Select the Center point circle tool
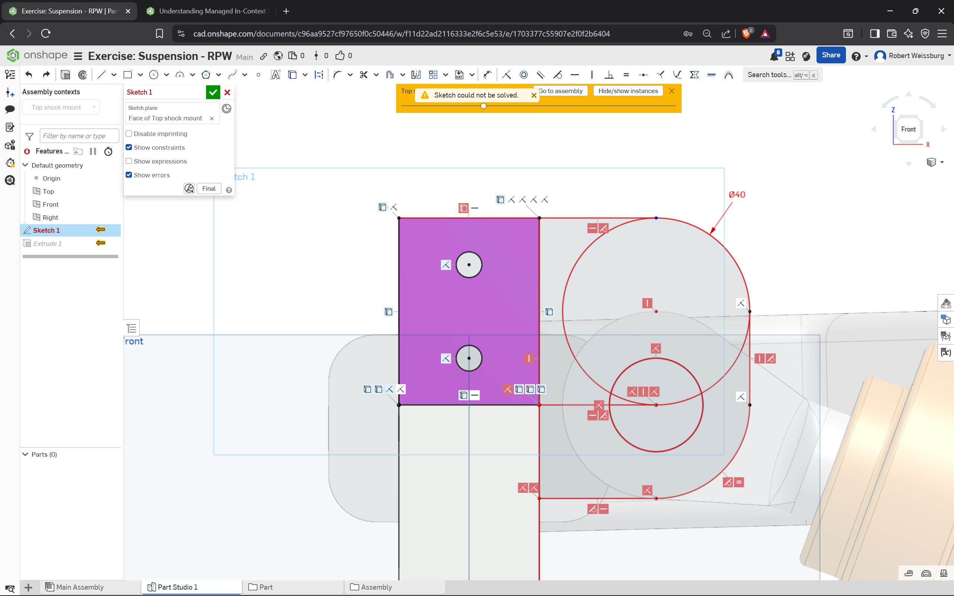954x596 pixels. click(154, 74)
